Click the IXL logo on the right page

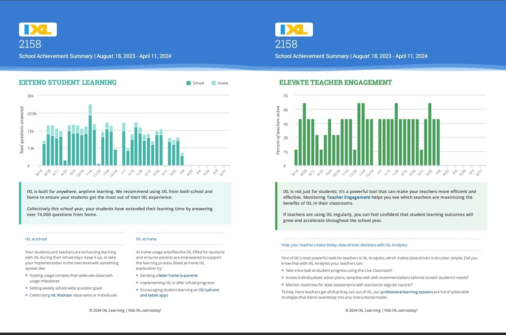coord(294,30)
